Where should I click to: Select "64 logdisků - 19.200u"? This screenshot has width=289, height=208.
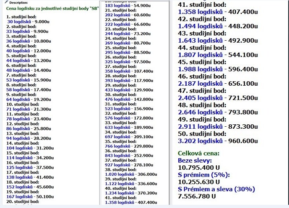(x=28, y=100)
